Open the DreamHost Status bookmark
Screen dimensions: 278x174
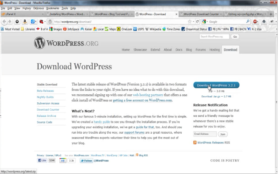click(x=194, y=29)
